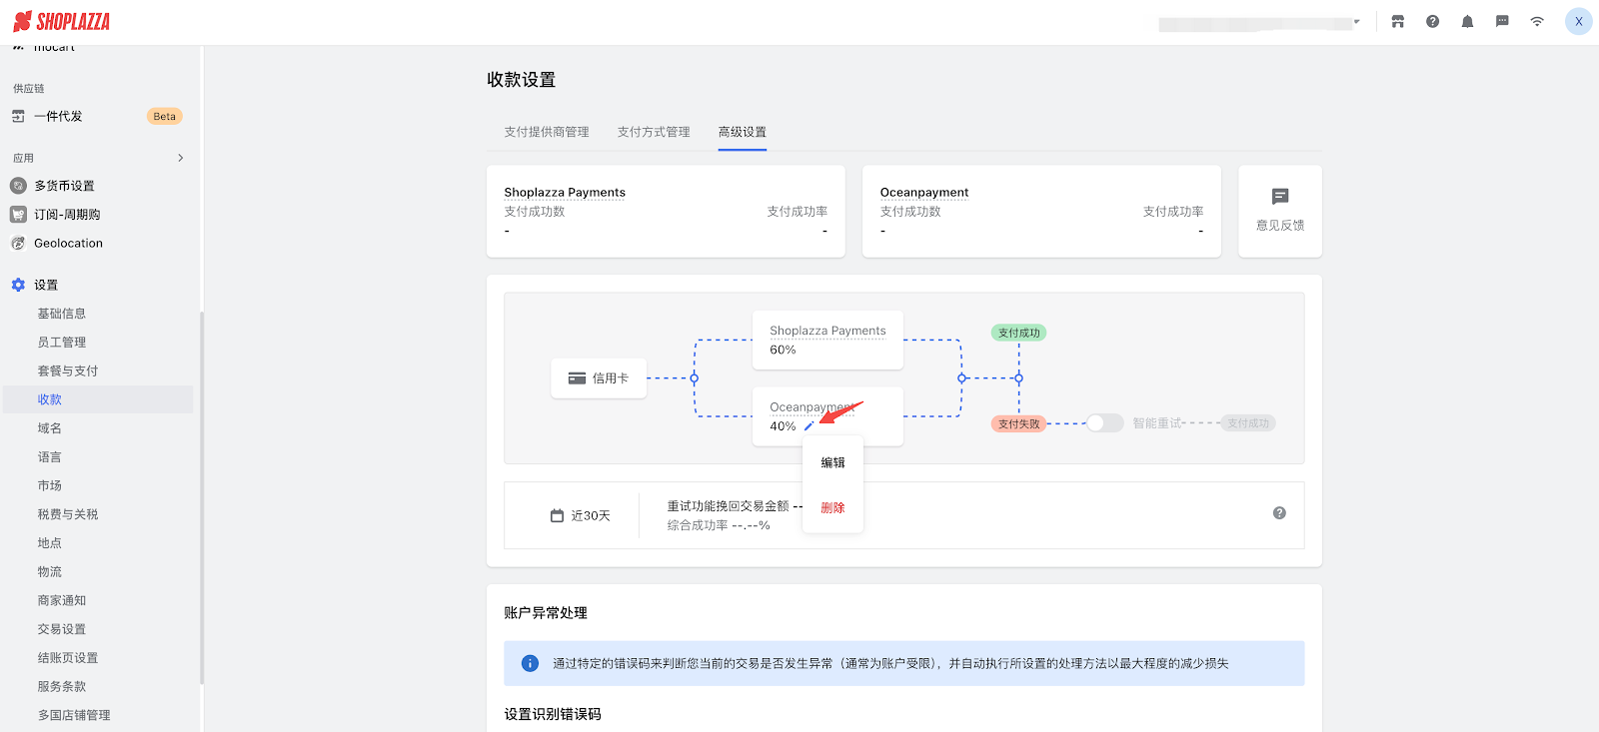Click the 信用卡 credit card node

[599, 378]
